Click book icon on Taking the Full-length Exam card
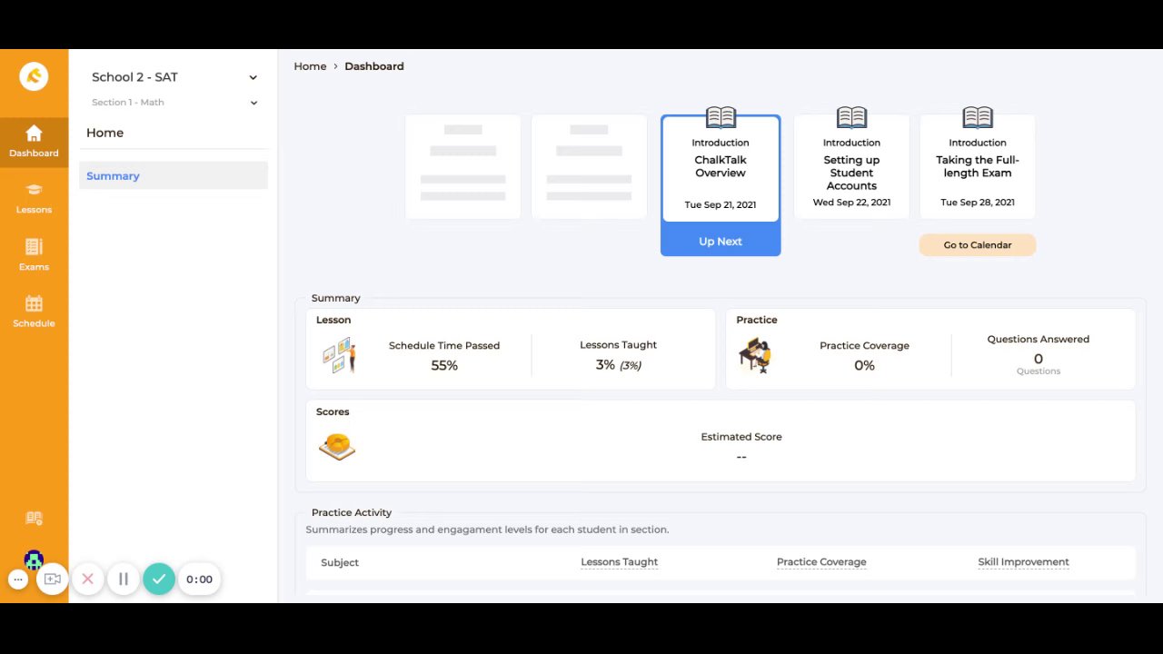 pyautogui.click(x=978, y=117)
